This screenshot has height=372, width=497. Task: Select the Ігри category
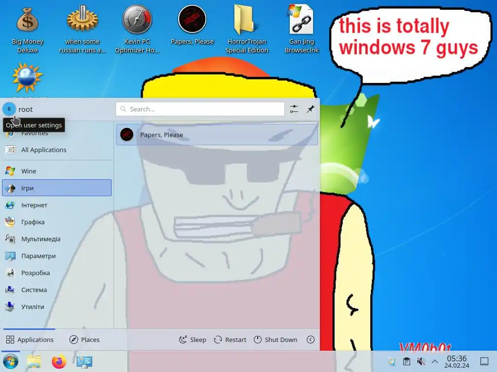(x=57, y=188)
